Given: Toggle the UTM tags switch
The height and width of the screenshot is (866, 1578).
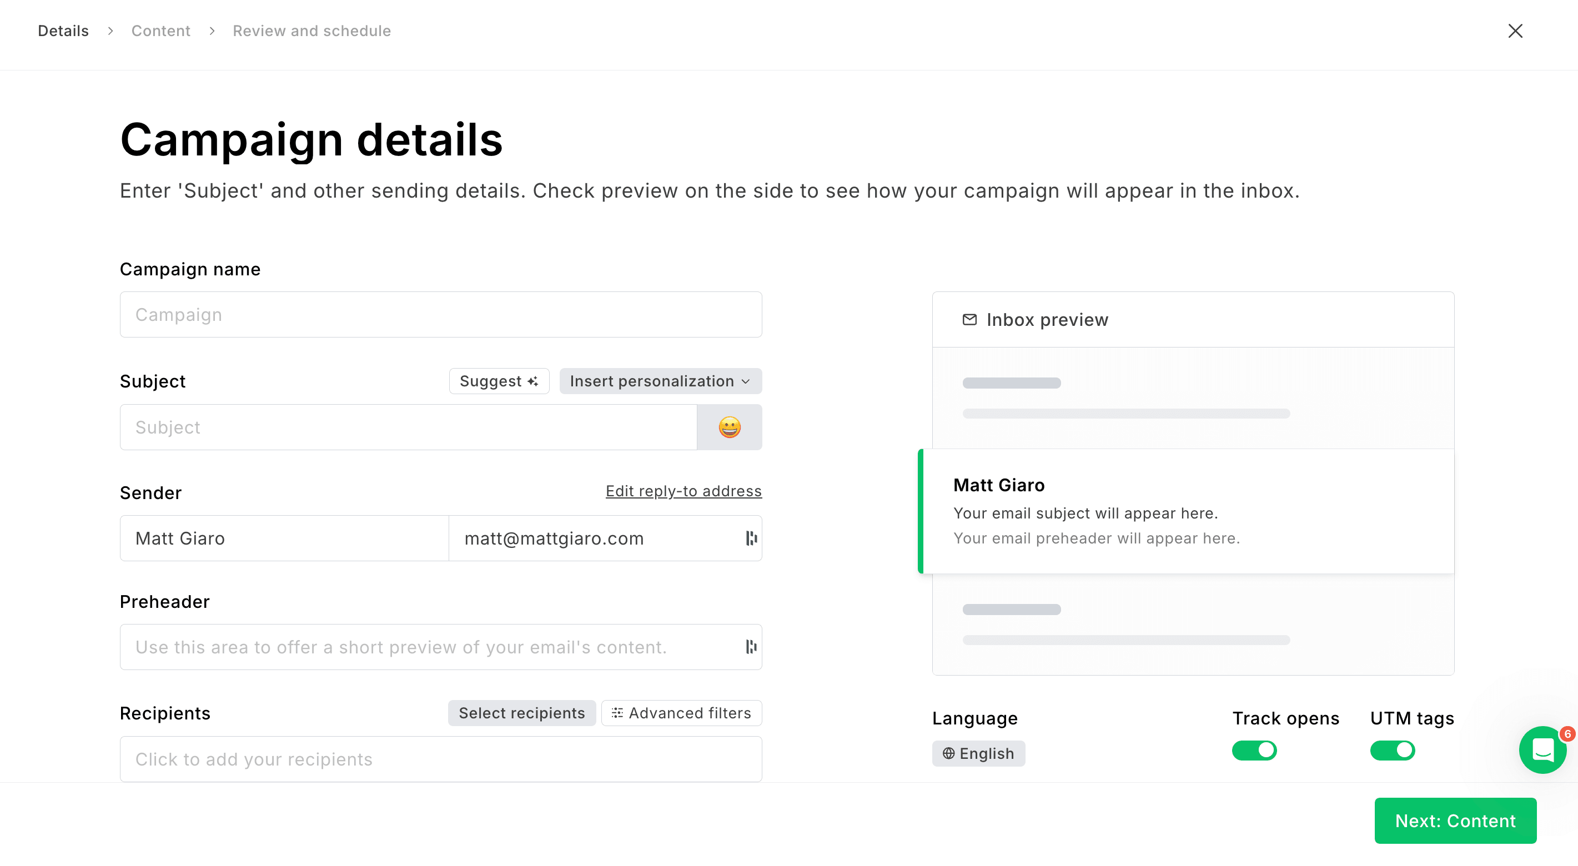Looking at the screenshot, I should 1392,750.
